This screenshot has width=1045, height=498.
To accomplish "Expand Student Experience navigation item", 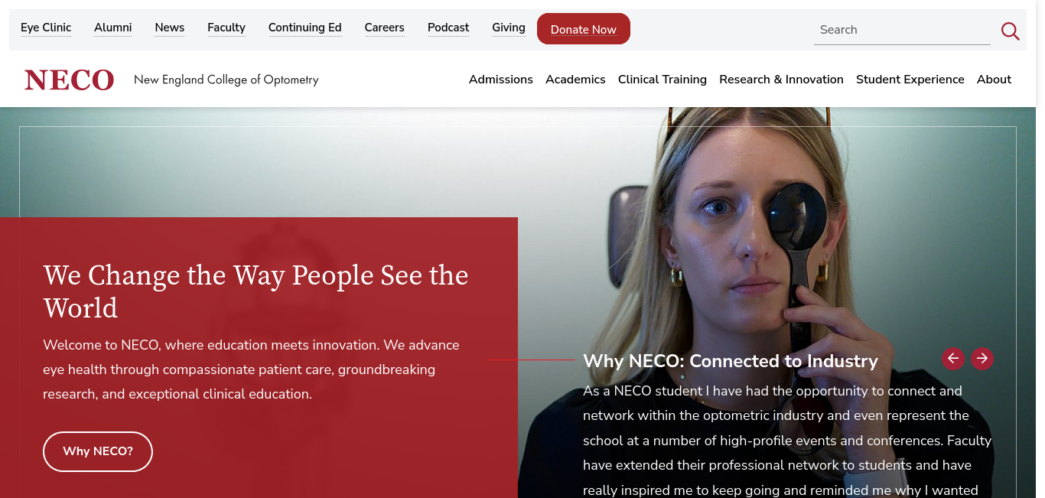I will point(910,80).
